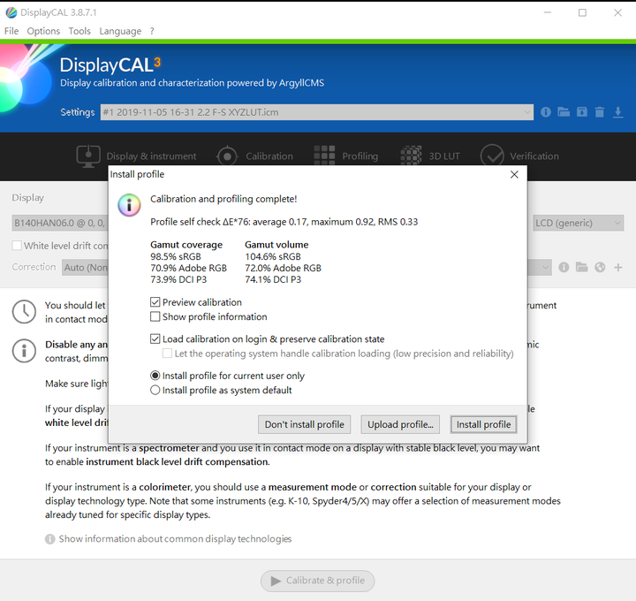Screen dimensions: 636x601
Task: Open the LCD (generic) mode dropdown
Action: [x=578, y=223]
